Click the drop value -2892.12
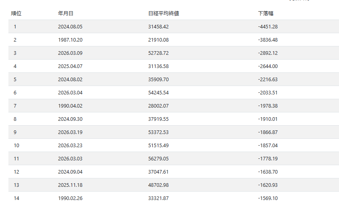 [x=268, y=53]
